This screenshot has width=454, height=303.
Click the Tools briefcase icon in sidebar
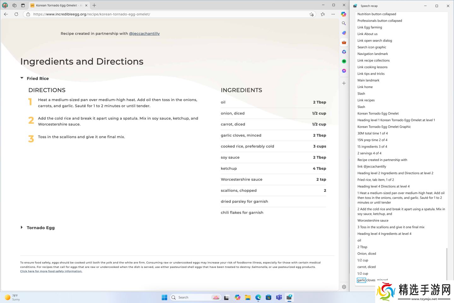point(344,42)
